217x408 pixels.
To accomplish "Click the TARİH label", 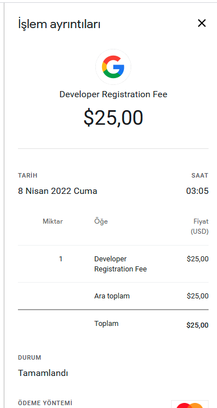I will (x=28, y=175).
